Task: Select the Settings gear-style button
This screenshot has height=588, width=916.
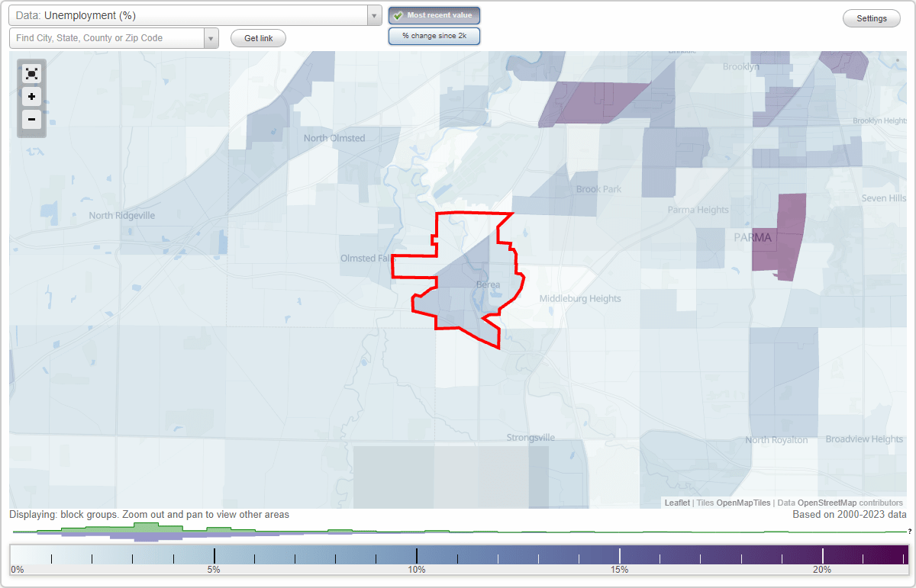Action: point(871,18)
